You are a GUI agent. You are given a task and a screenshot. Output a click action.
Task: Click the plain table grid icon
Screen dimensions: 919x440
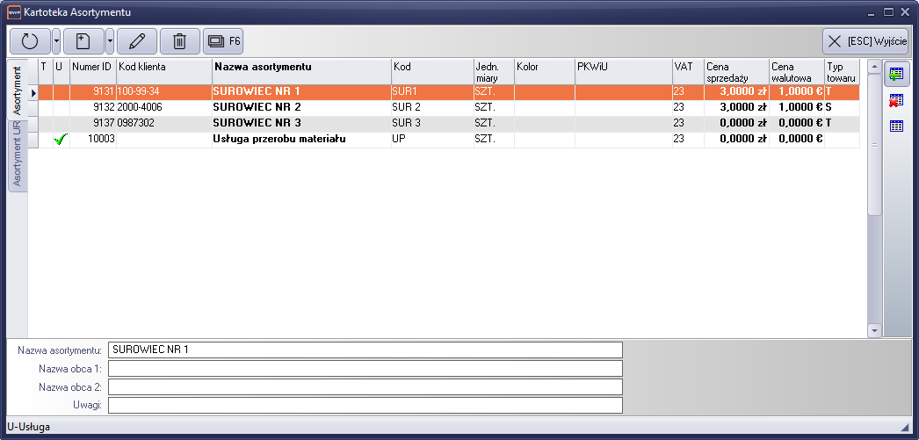[x=896, y=126]
